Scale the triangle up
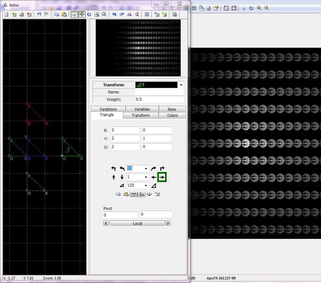The height and width of the screenshot is (283, 321). pyautogui.click(x=154, y=185)
